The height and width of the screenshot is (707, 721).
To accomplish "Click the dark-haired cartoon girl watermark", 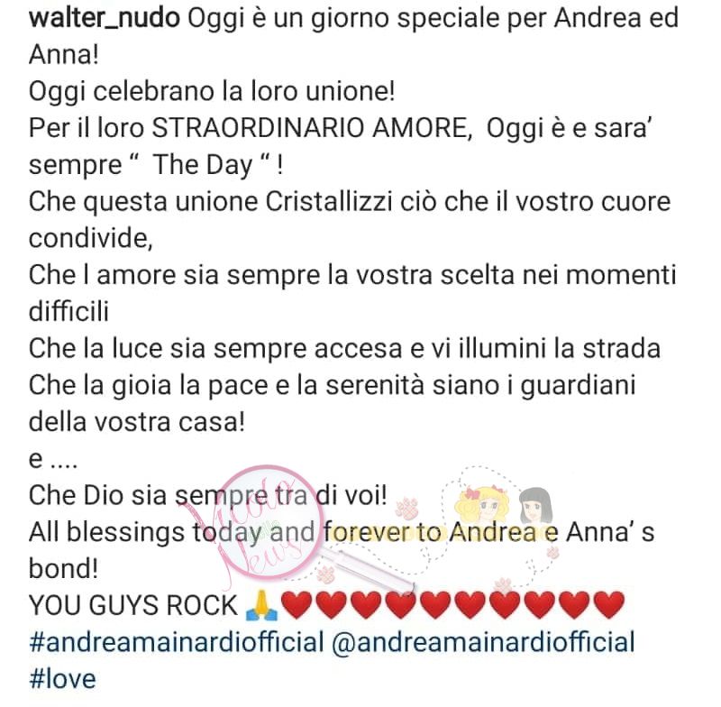I will (535, 506).
